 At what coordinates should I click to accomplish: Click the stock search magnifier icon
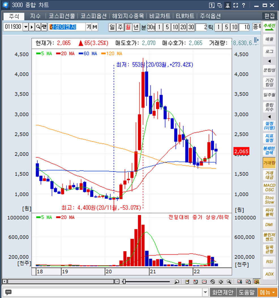pyautogui.click(x=38, y=27)
